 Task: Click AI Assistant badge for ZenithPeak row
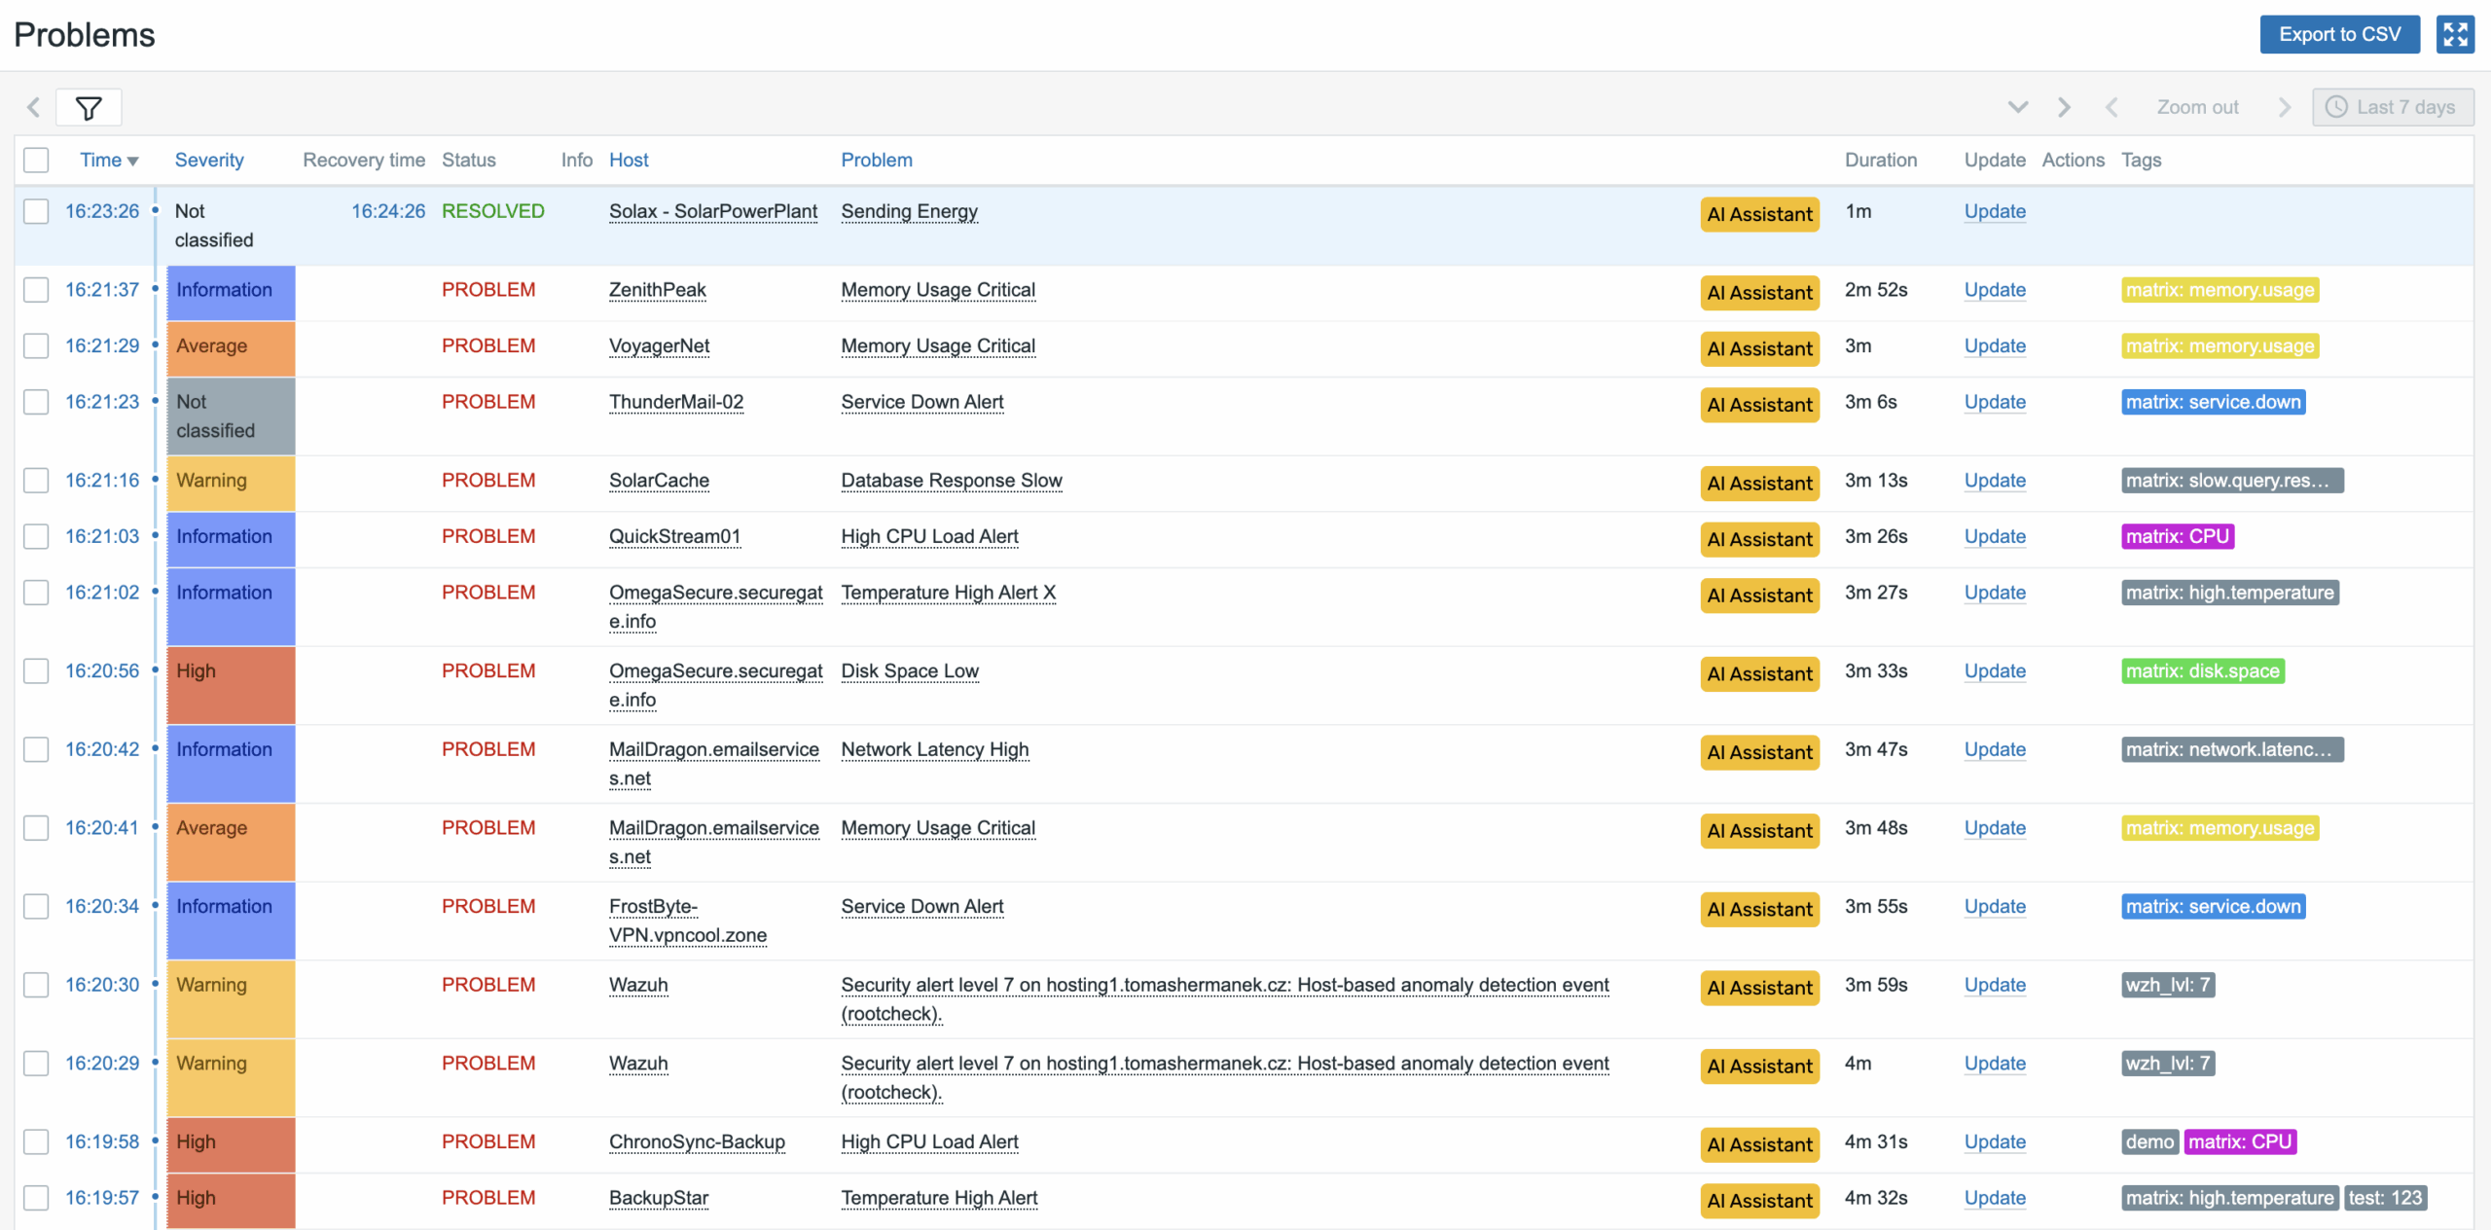pyautogui.click(x=1759, y=293)
